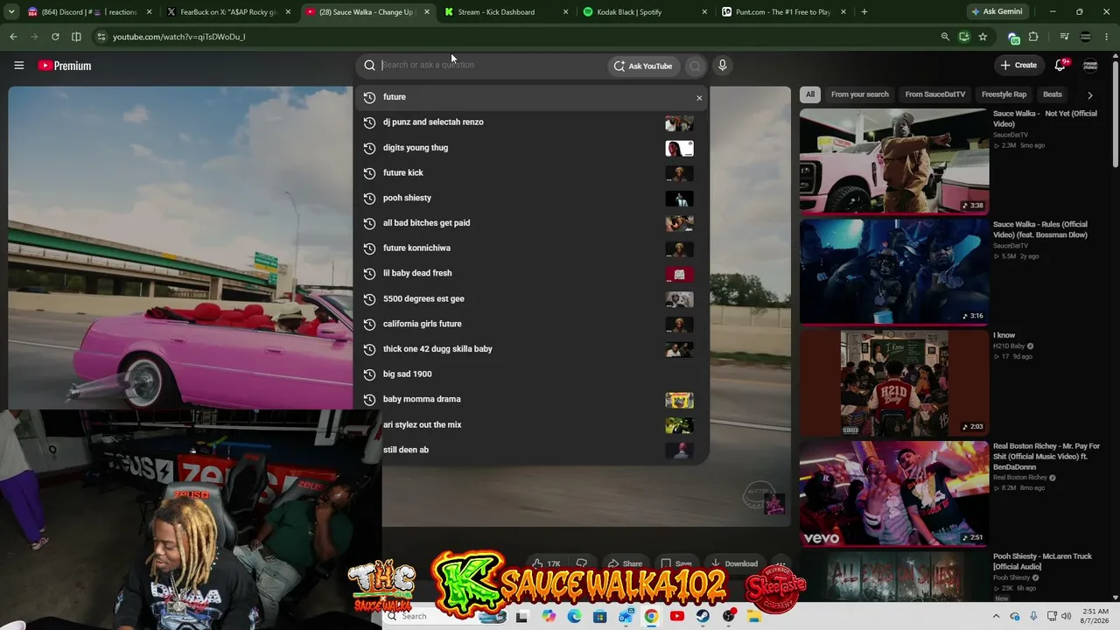Open 'Sauce Walka - Rules' video thumbnail
The width and height of the screenshot is (1120, 630).
tap(894, 272)
